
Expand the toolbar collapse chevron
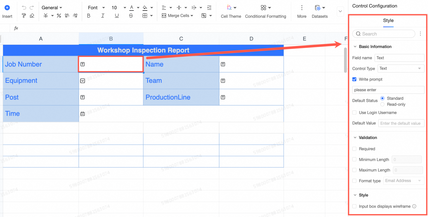click(x=340, y=11)
